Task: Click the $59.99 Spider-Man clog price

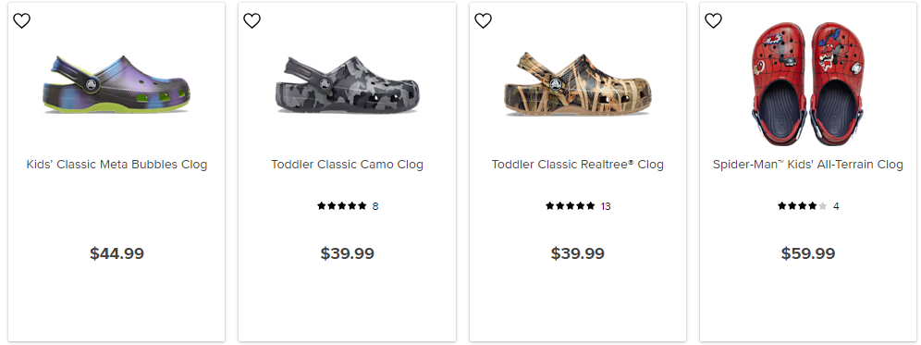Action: coord(808,253)
